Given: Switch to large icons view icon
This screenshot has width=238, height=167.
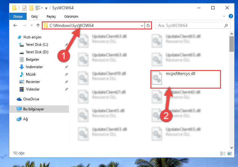Looking at the screenshot, I should (230, 153).
